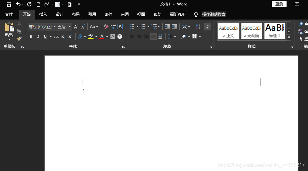Image resolution: width=308 pixels, height=171 pixels.
Task: Toggle subscript formatting
Action: click(63, 37)
